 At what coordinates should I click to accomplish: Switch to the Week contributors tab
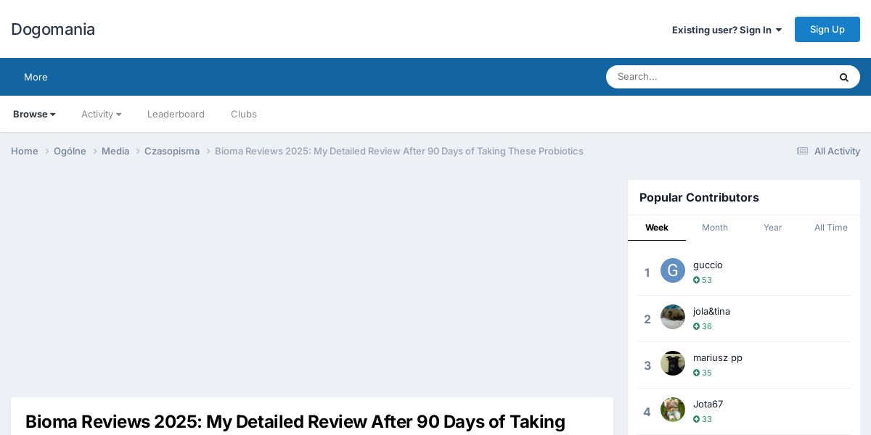[x=657, y=228]
